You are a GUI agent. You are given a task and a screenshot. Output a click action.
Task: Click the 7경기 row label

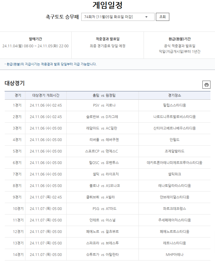click(x=17, y=174)
